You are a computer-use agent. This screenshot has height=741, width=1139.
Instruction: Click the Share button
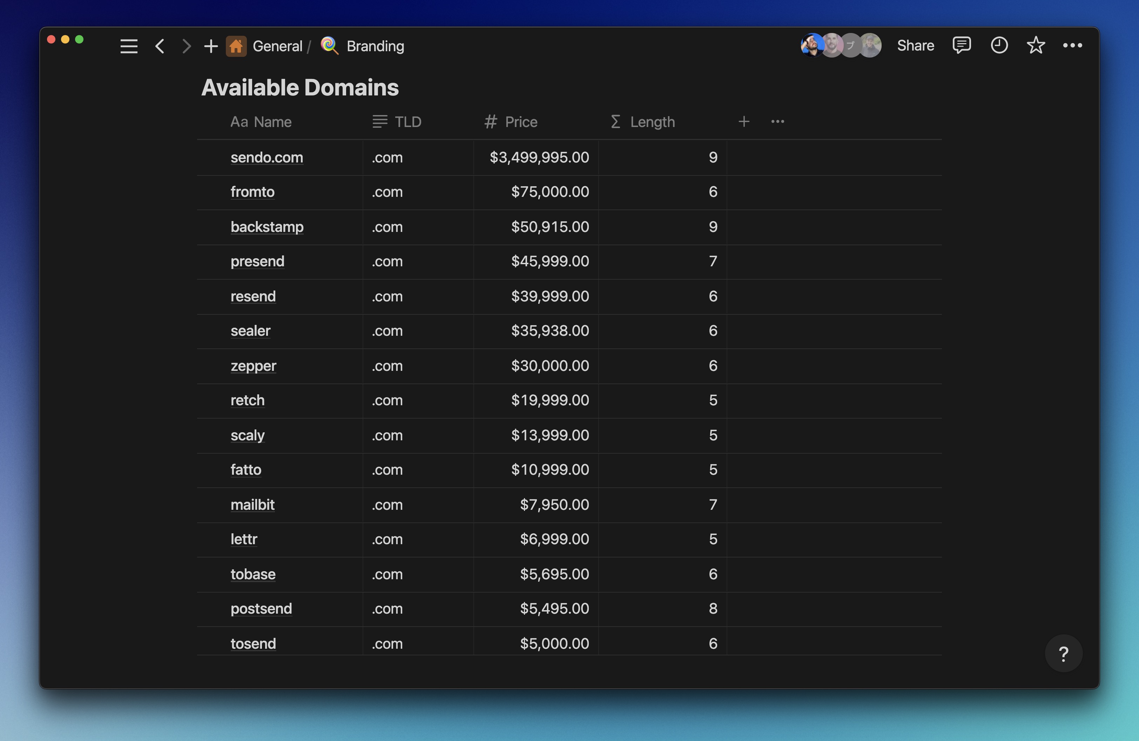(915, 46)
